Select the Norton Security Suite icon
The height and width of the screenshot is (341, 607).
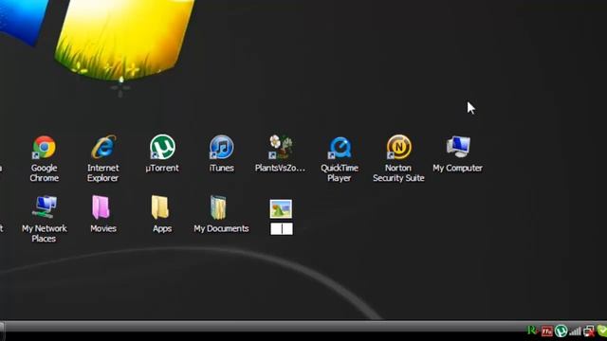tap(398, 147)
